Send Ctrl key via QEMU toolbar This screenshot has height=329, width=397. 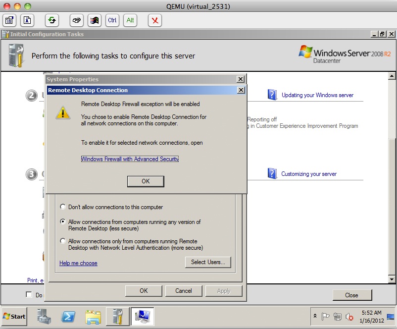coord(112,20)
